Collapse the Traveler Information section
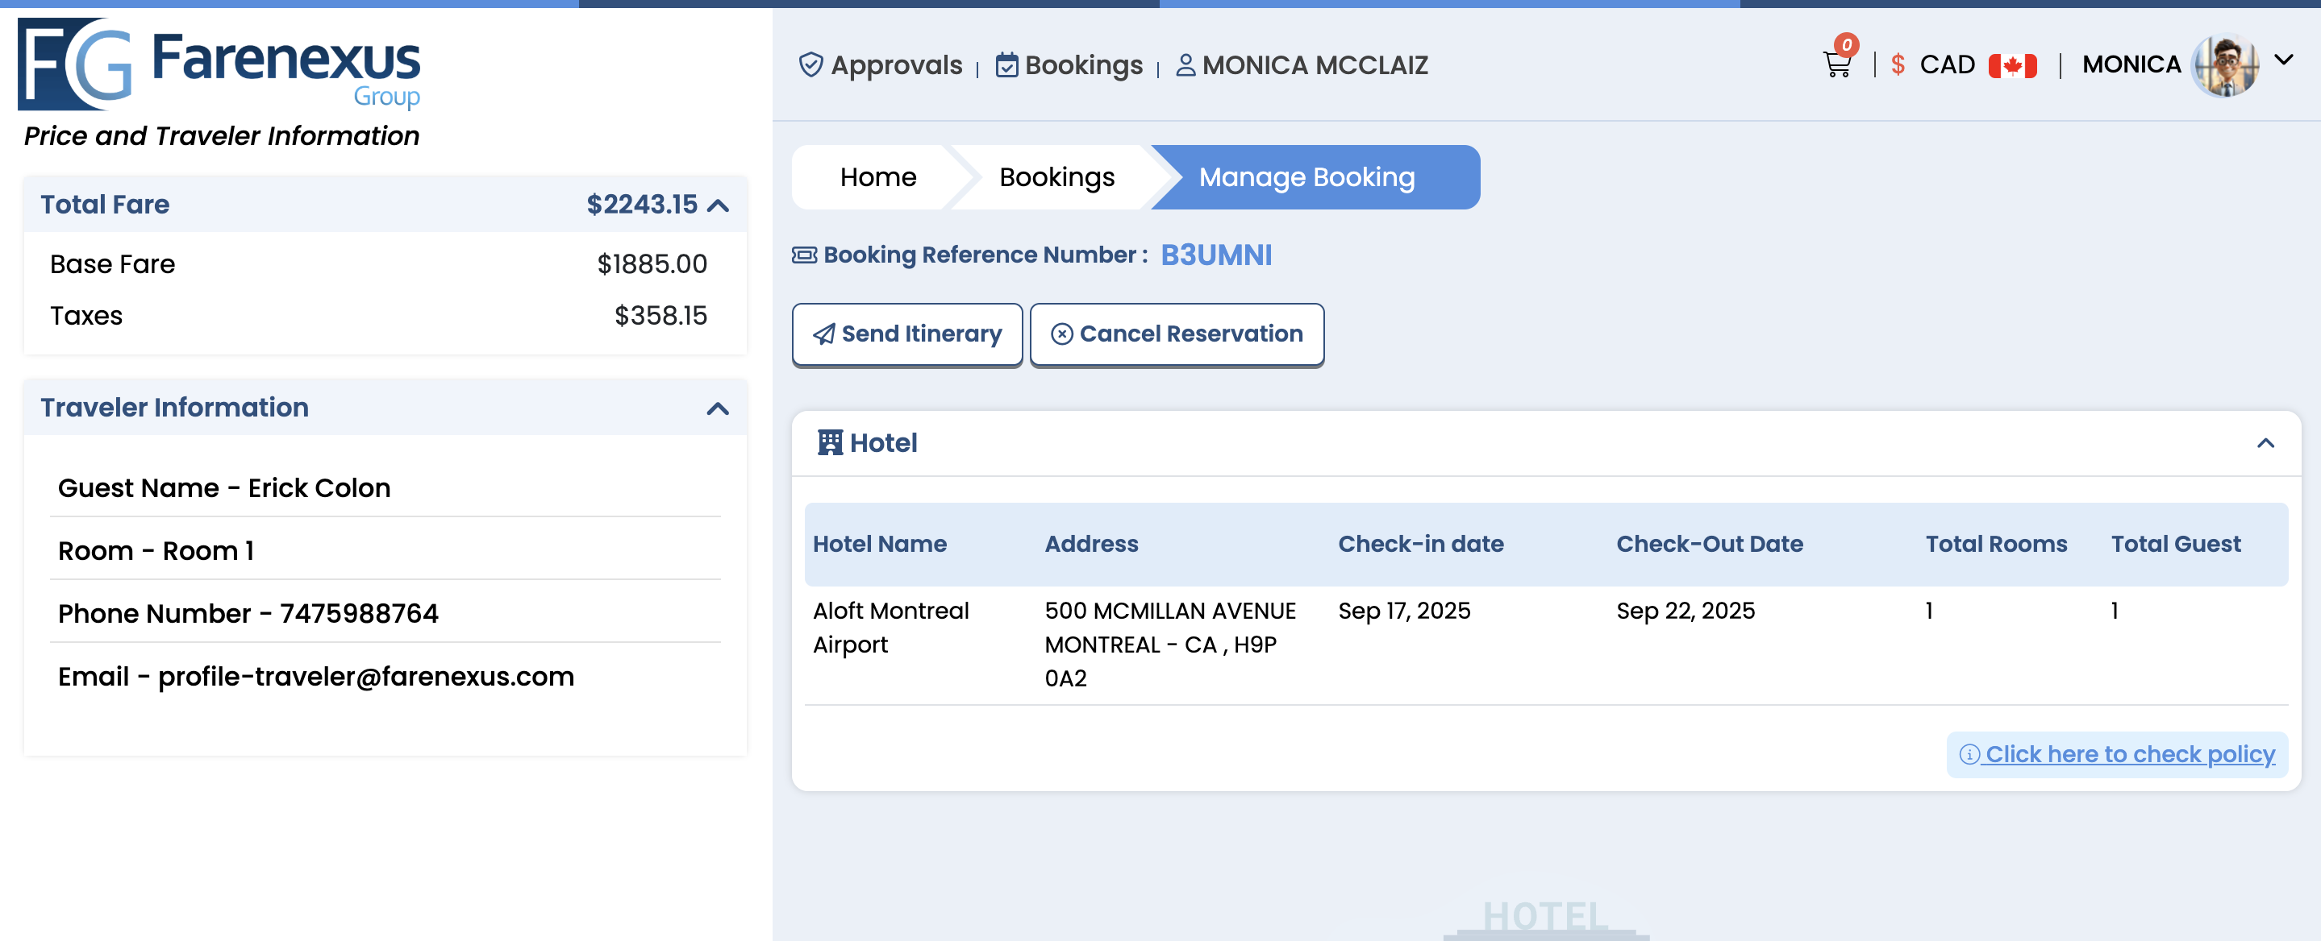Image resolution: width=2321 pixels, height=941 pixels. pos(718,408)
